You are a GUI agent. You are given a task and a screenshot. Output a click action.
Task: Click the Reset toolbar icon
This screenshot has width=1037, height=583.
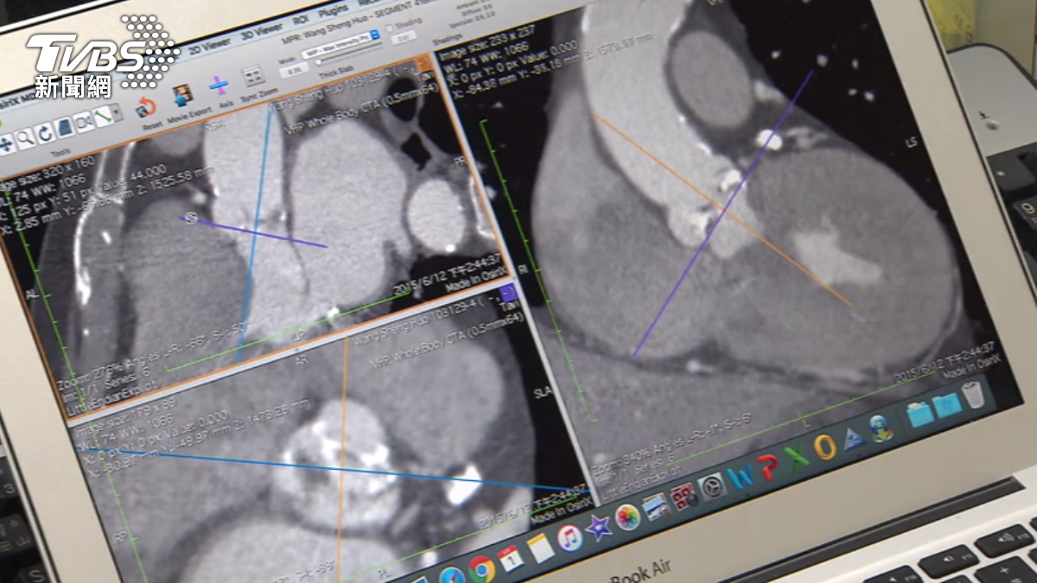(x=146, y=108)
